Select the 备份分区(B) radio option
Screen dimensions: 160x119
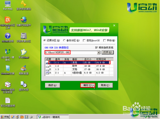(x=71, y=41)
